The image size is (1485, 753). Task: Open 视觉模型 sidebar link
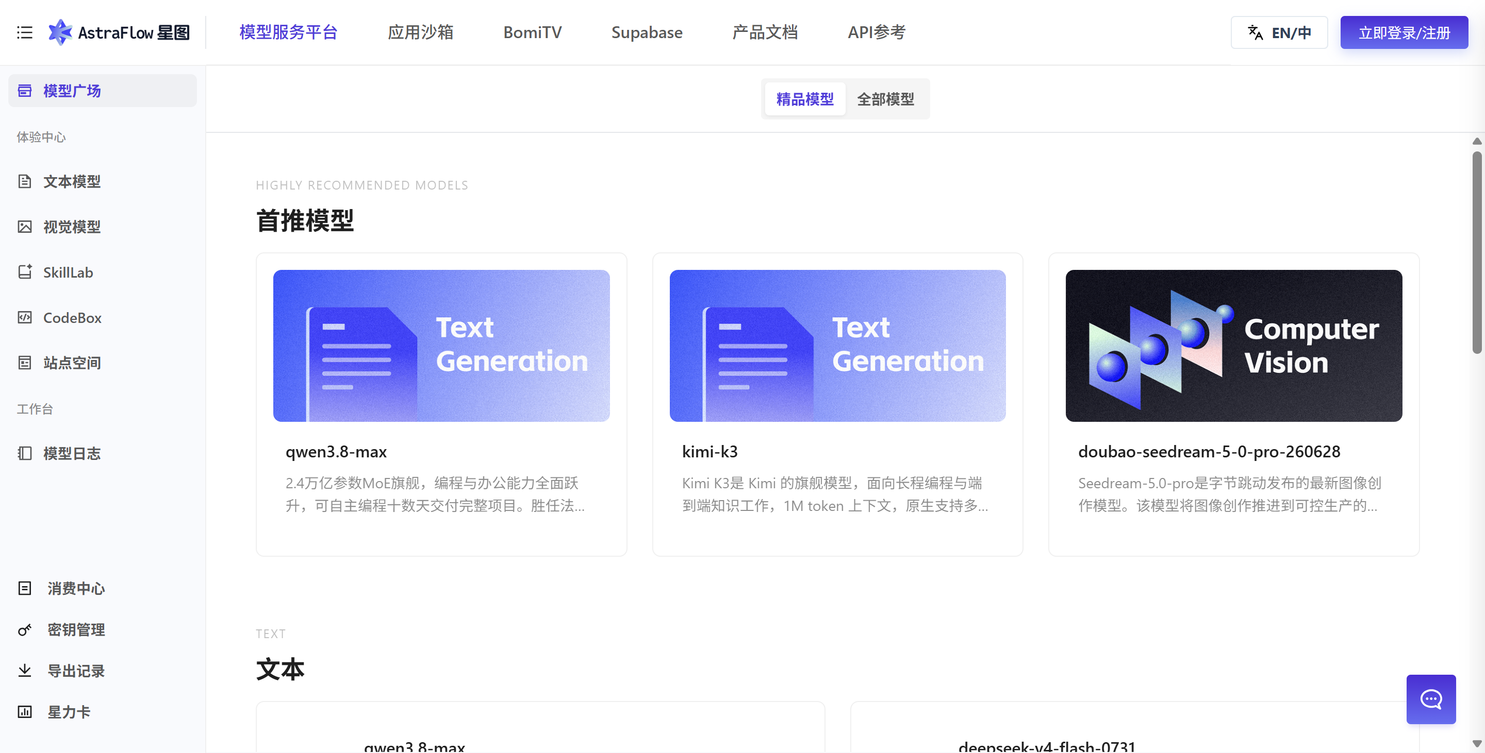pyautogui.click(x=72, y=227)
